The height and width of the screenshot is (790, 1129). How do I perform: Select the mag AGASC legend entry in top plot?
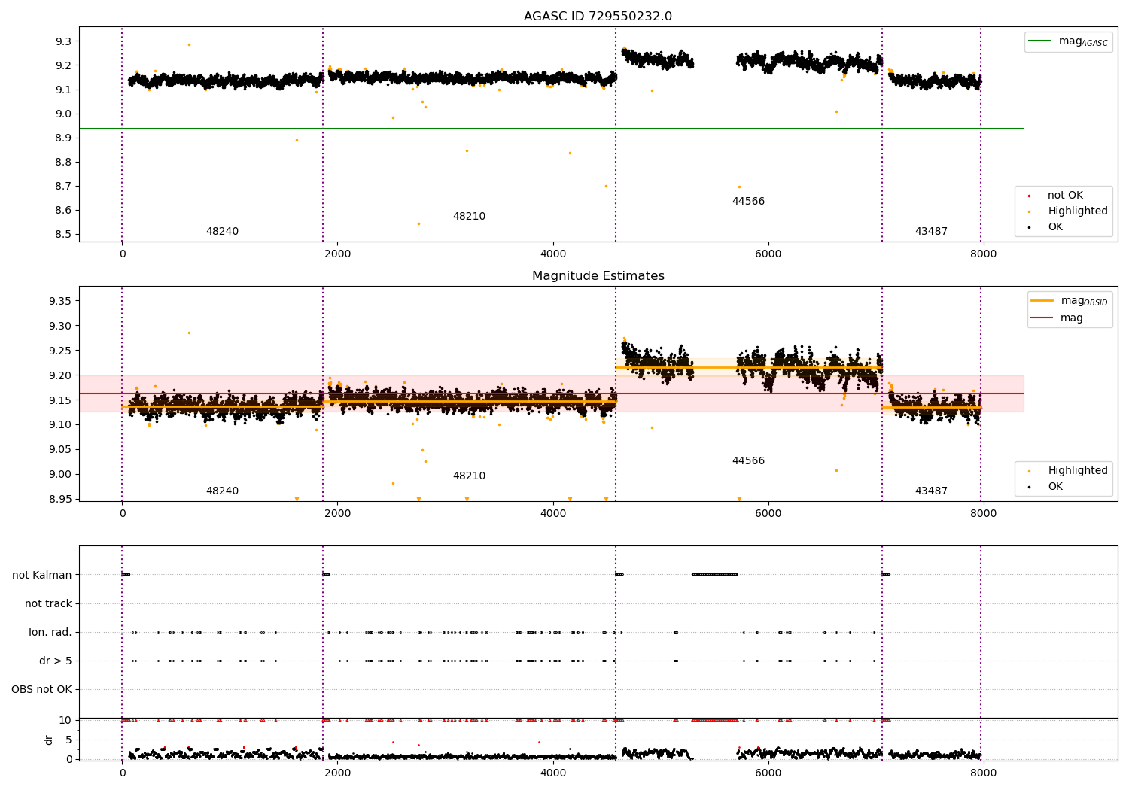pos(1068,41)
